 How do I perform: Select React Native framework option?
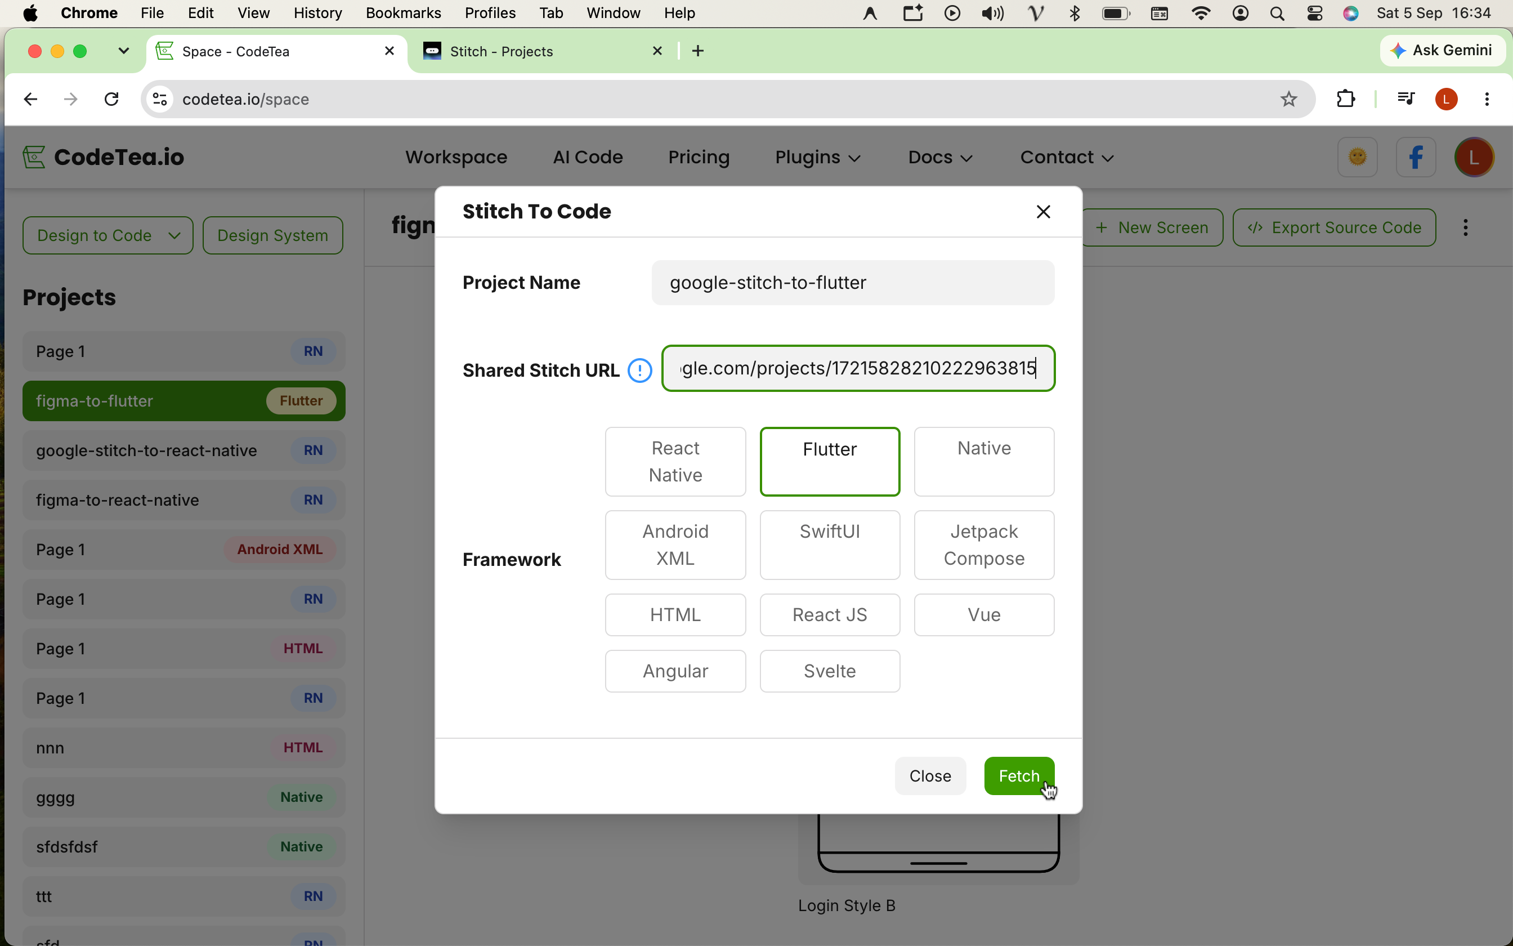[675, 462]
